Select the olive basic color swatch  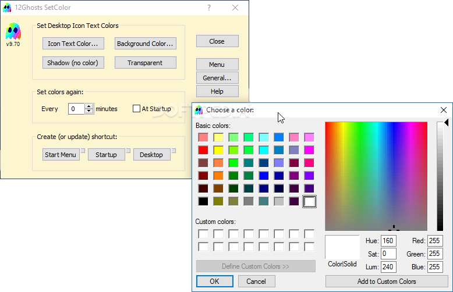pyautogui.click(x=218, y=201)
